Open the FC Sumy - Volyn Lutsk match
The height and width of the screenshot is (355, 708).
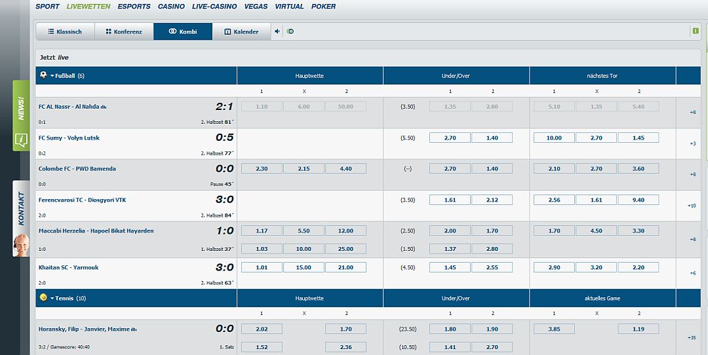point(69,138)
